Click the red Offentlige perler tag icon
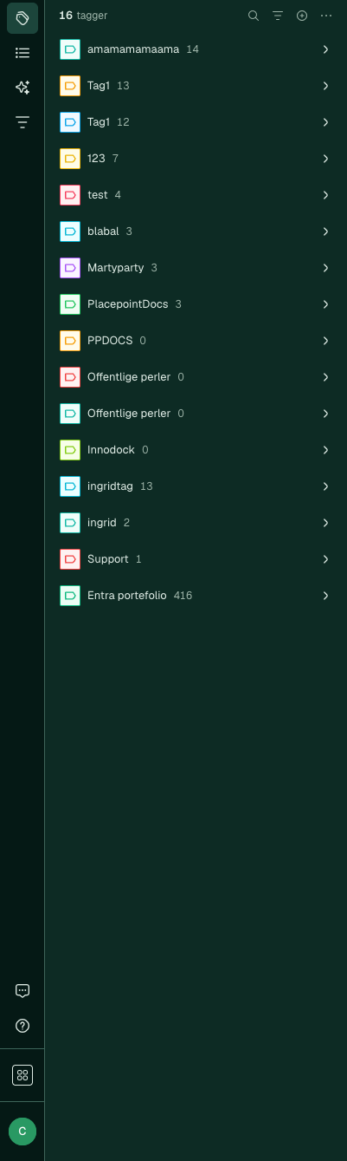This screenshot has width=347, height=1161. [70, 377]
